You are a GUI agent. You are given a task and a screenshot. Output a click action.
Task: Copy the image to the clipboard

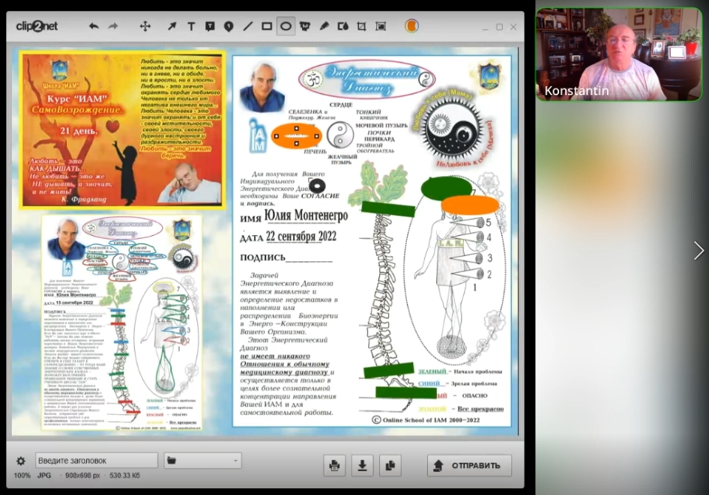coord(390,465)
